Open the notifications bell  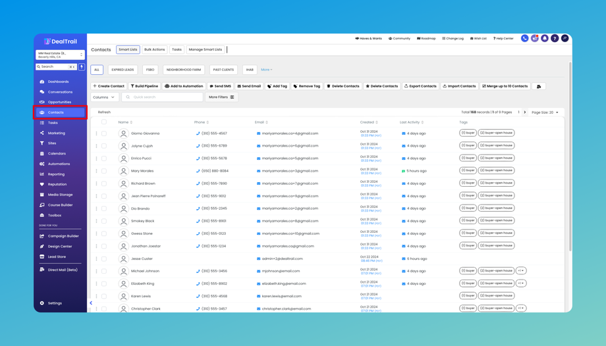click(x=545, y=39)
